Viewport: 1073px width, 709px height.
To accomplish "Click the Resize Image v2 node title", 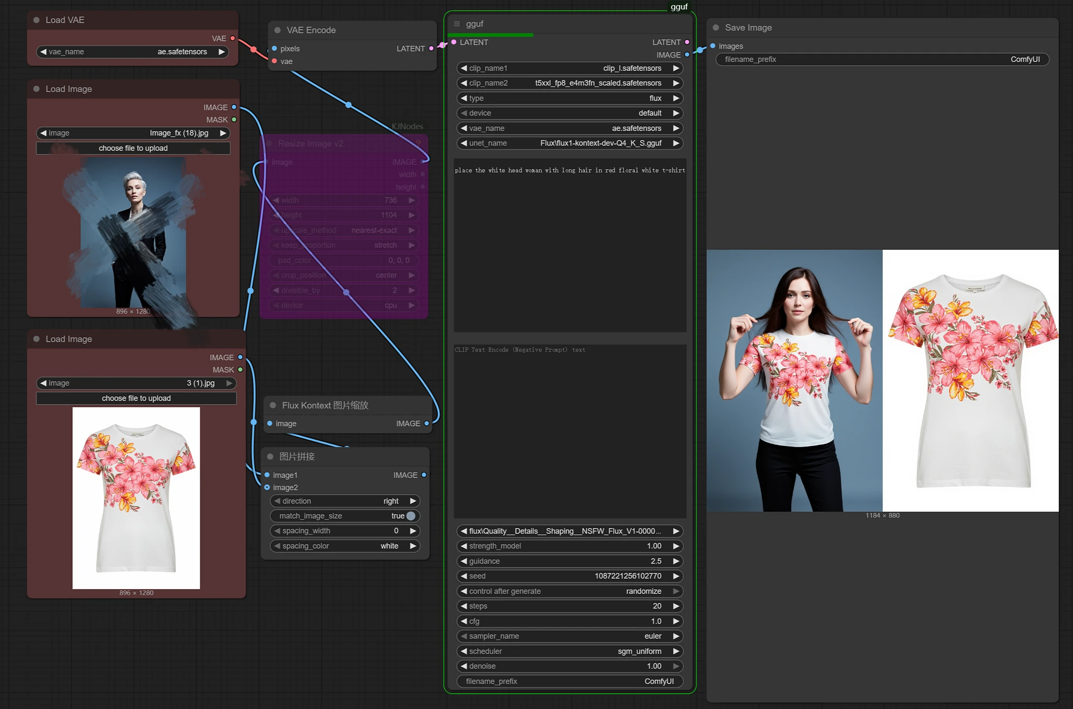I will [x=311, y=143].
